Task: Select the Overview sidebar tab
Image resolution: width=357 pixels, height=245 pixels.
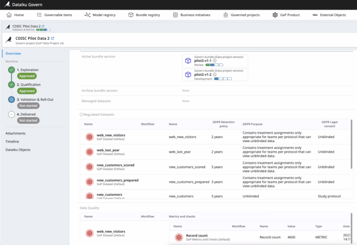Action: point(13,54)
